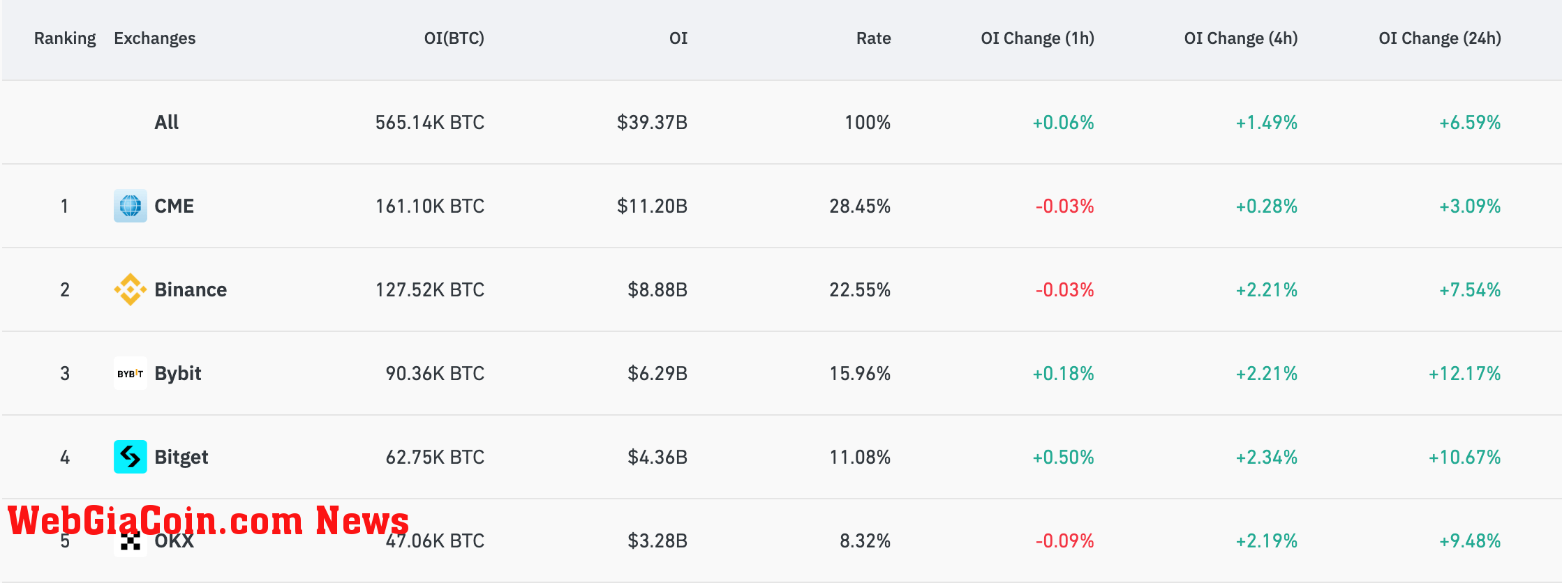Viewport: 1562px width, 583px height.
Task: Select the $8.88B OI value
Action: [657, 289]
